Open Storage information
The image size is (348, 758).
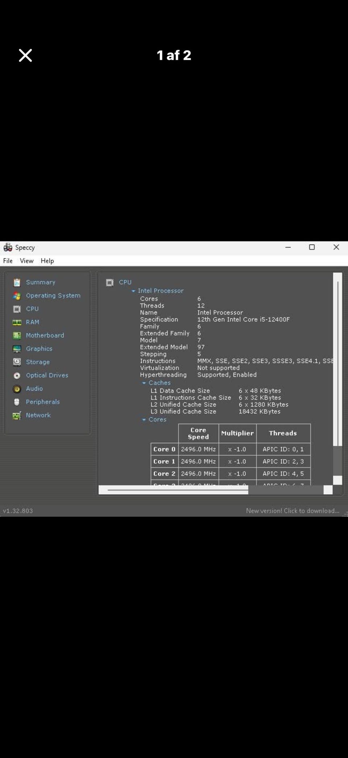38,362
